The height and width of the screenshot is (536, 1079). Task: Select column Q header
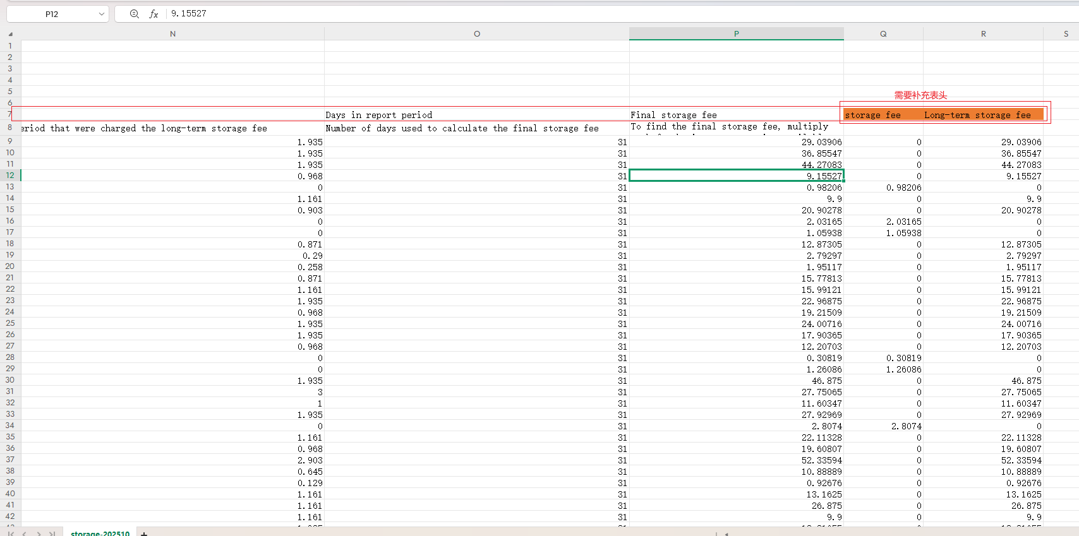tap(883, 34)
